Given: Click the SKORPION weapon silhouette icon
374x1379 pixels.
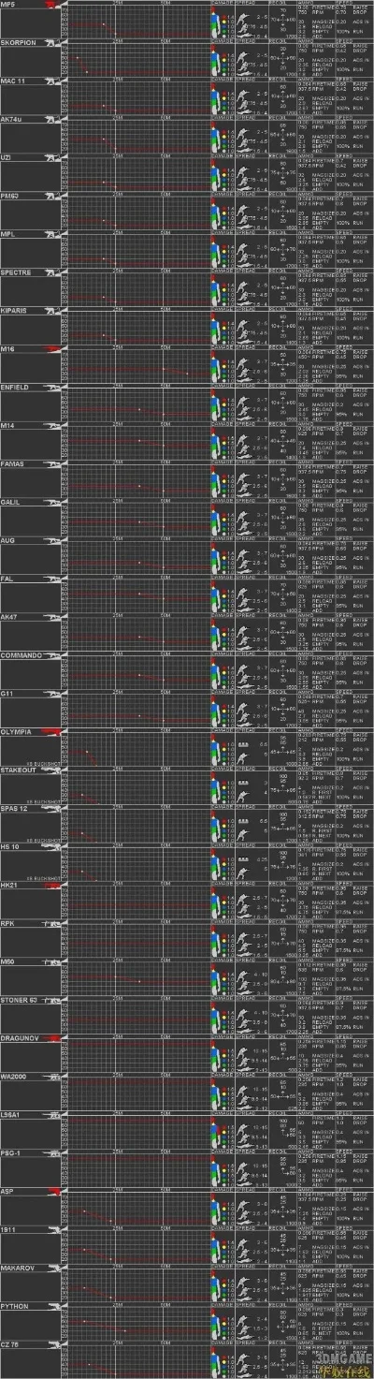Looking at the screenshot, I should (50, 44).
